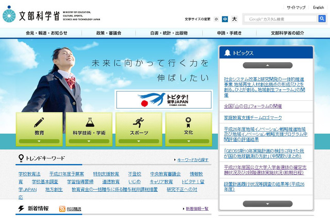Click the いじめ keyword
The width and height of the screenshot is (330, 219).
coord(135,181)
